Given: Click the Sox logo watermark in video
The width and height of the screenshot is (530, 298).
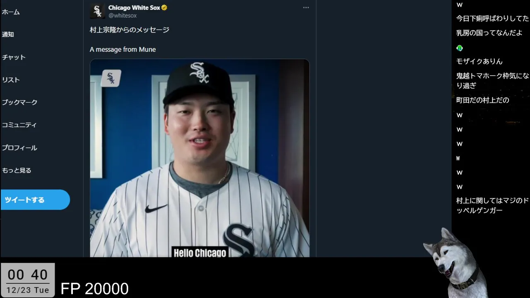Looking at the screenshot, I should coord(111,78).
